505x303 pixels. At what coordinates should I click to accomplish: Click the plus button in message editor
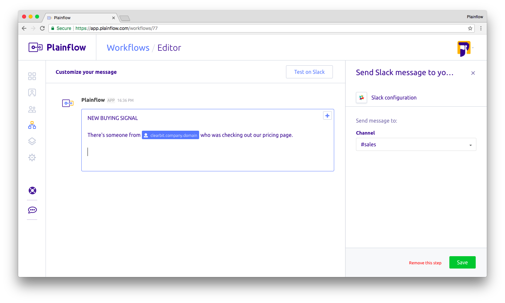click(x=327, y=115)
